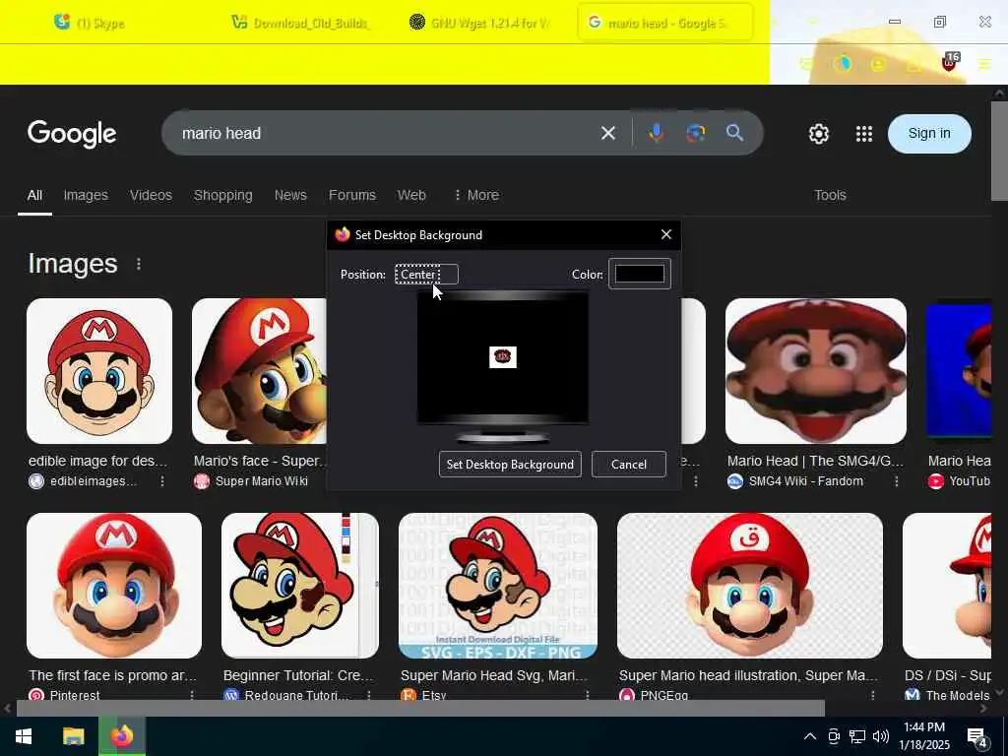This screenshot has width=1008, height=756.
Task: Click the Images section three-dot options icon
Action: pos(138,264)
